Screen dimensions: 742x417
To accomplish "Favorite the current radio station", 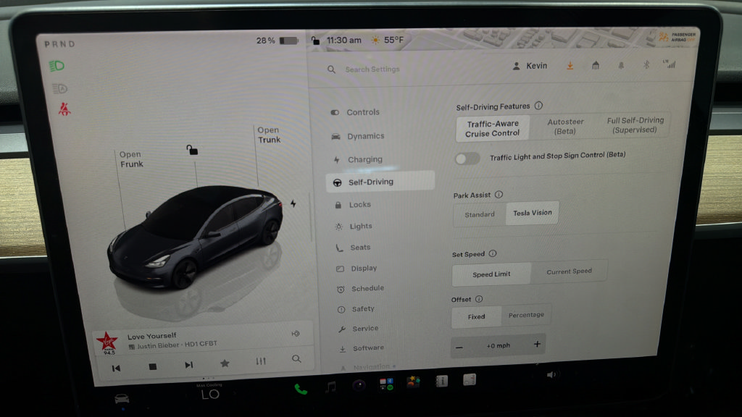I will [225, 363].
